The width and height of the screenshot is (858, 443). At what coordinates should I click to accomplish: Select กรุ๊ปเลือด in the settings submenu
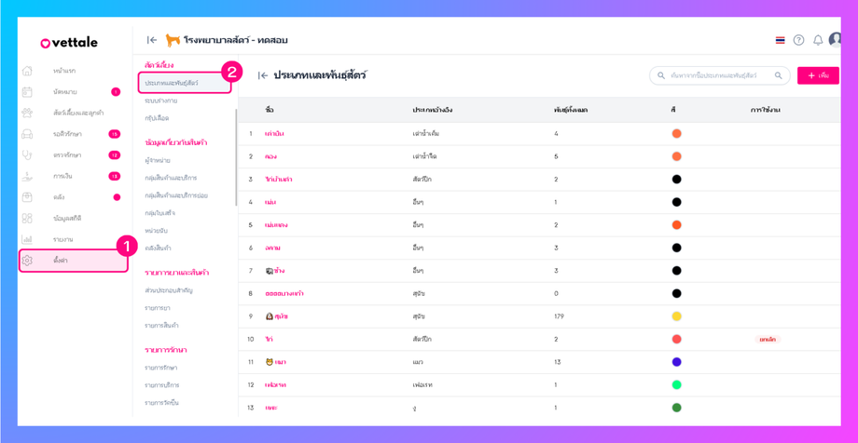(x=157, y=118)
